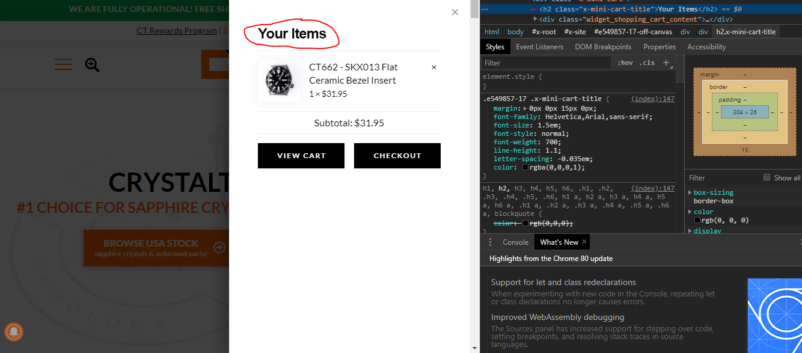Open Properties tab
802x353 pixels.
pyautogui.click(x=660, y=47)
